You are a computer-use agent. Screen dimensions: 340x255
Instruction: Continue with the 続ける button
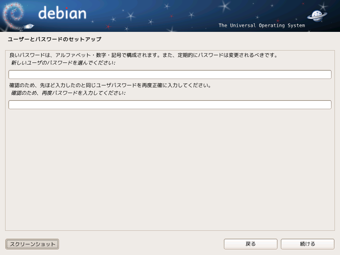307,244
